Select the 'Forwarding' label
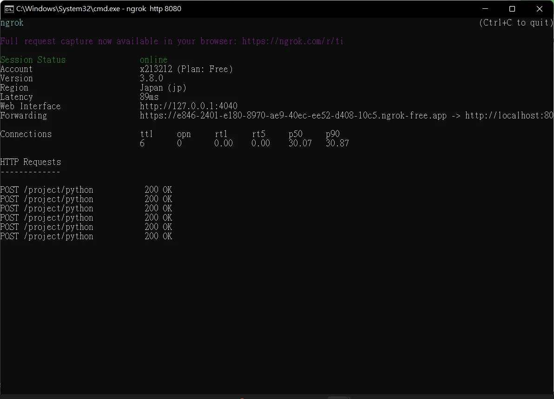 pyautogui.click(x=23, y=116)
